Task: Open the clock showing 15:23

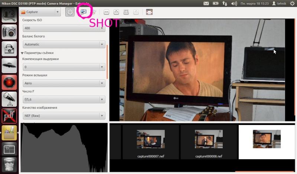Action: coord(254,3)
